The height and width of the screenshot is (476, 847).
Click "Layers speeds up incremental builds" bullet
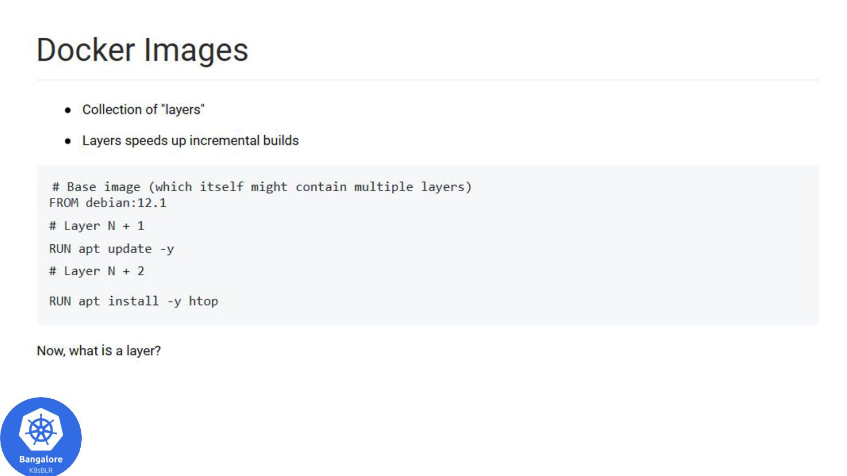tap(190, 140)
